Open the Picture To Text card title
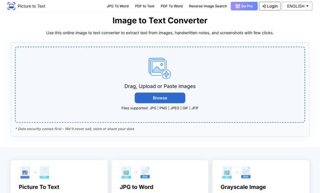320x193 pixels. click(x=39, y=187)
